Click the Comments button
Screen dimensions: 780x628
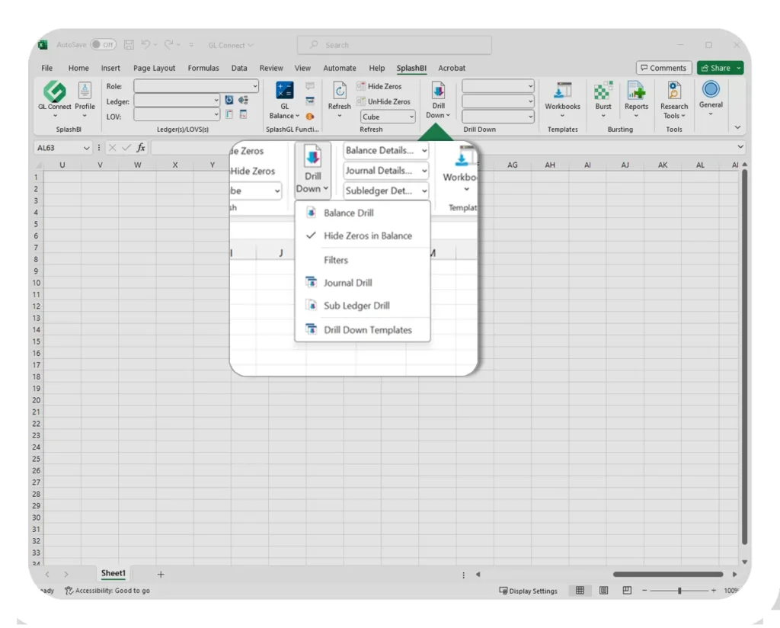coord(663,68)
